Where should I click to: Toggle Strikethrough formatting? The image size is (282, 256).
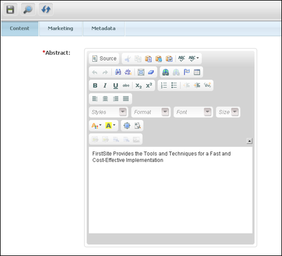coord(126,85)
